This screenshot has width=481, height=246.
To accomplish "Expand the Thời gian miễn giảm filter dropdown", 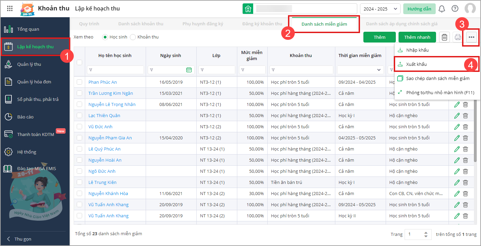I will click(x=379, y=70).
